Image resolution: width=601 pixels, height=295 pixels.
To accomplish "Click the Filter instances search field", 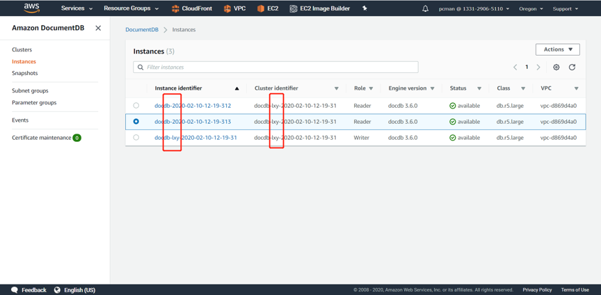I will click(278, 67).
